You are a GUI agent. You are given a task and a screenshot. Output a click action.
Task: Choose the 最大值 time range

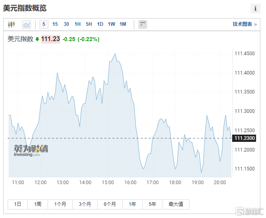pos(176,204)
